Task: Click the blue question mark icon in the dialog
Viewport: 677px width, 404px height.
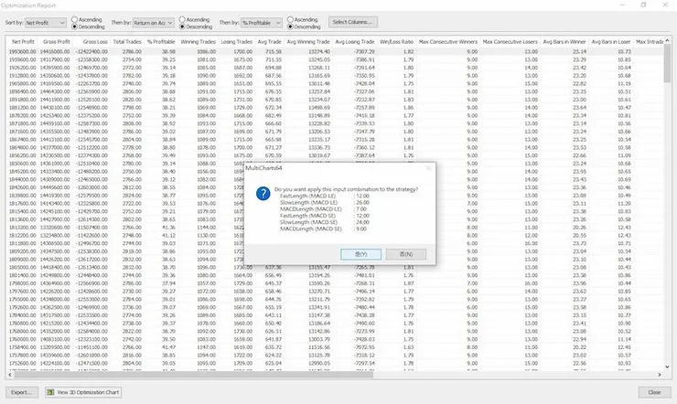Action: click(263, 194)
